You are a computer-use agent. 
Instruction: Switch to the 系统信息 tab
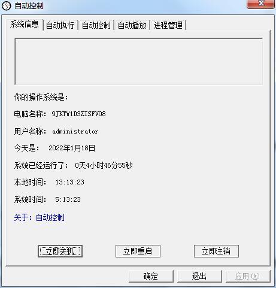pos(25,25)
